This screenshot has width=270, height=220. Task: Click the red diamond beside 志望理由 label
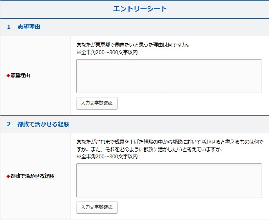click(8, 76)
